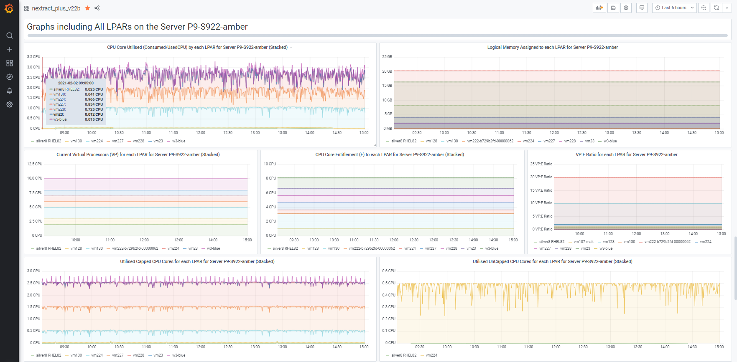Open the Last 6 hours time picker
This screenshot has height=362, width=737.
(674, 8)
